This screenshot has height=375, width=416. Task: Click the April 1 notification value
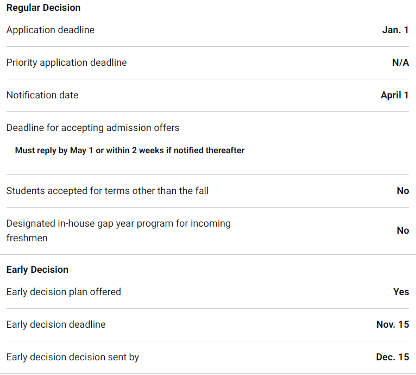click(x=395, y=95)
